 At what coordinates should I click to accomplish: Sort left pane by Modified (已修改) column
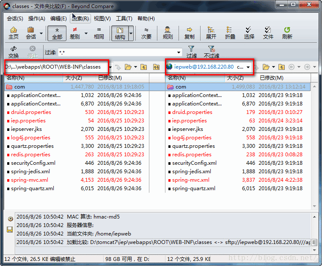point(122,78)
